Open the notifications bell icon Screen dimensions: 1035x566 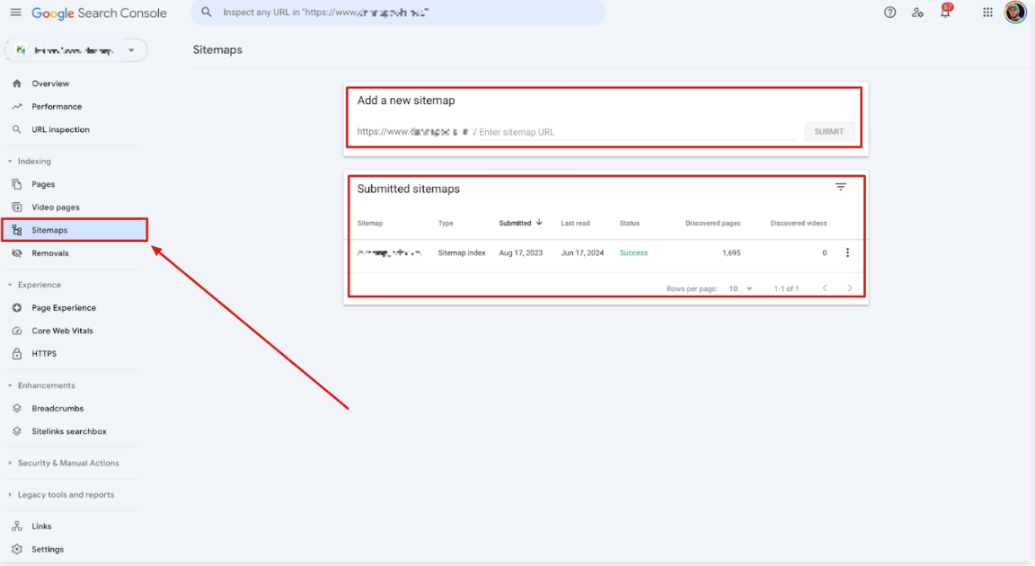click(x=945, y=13)
